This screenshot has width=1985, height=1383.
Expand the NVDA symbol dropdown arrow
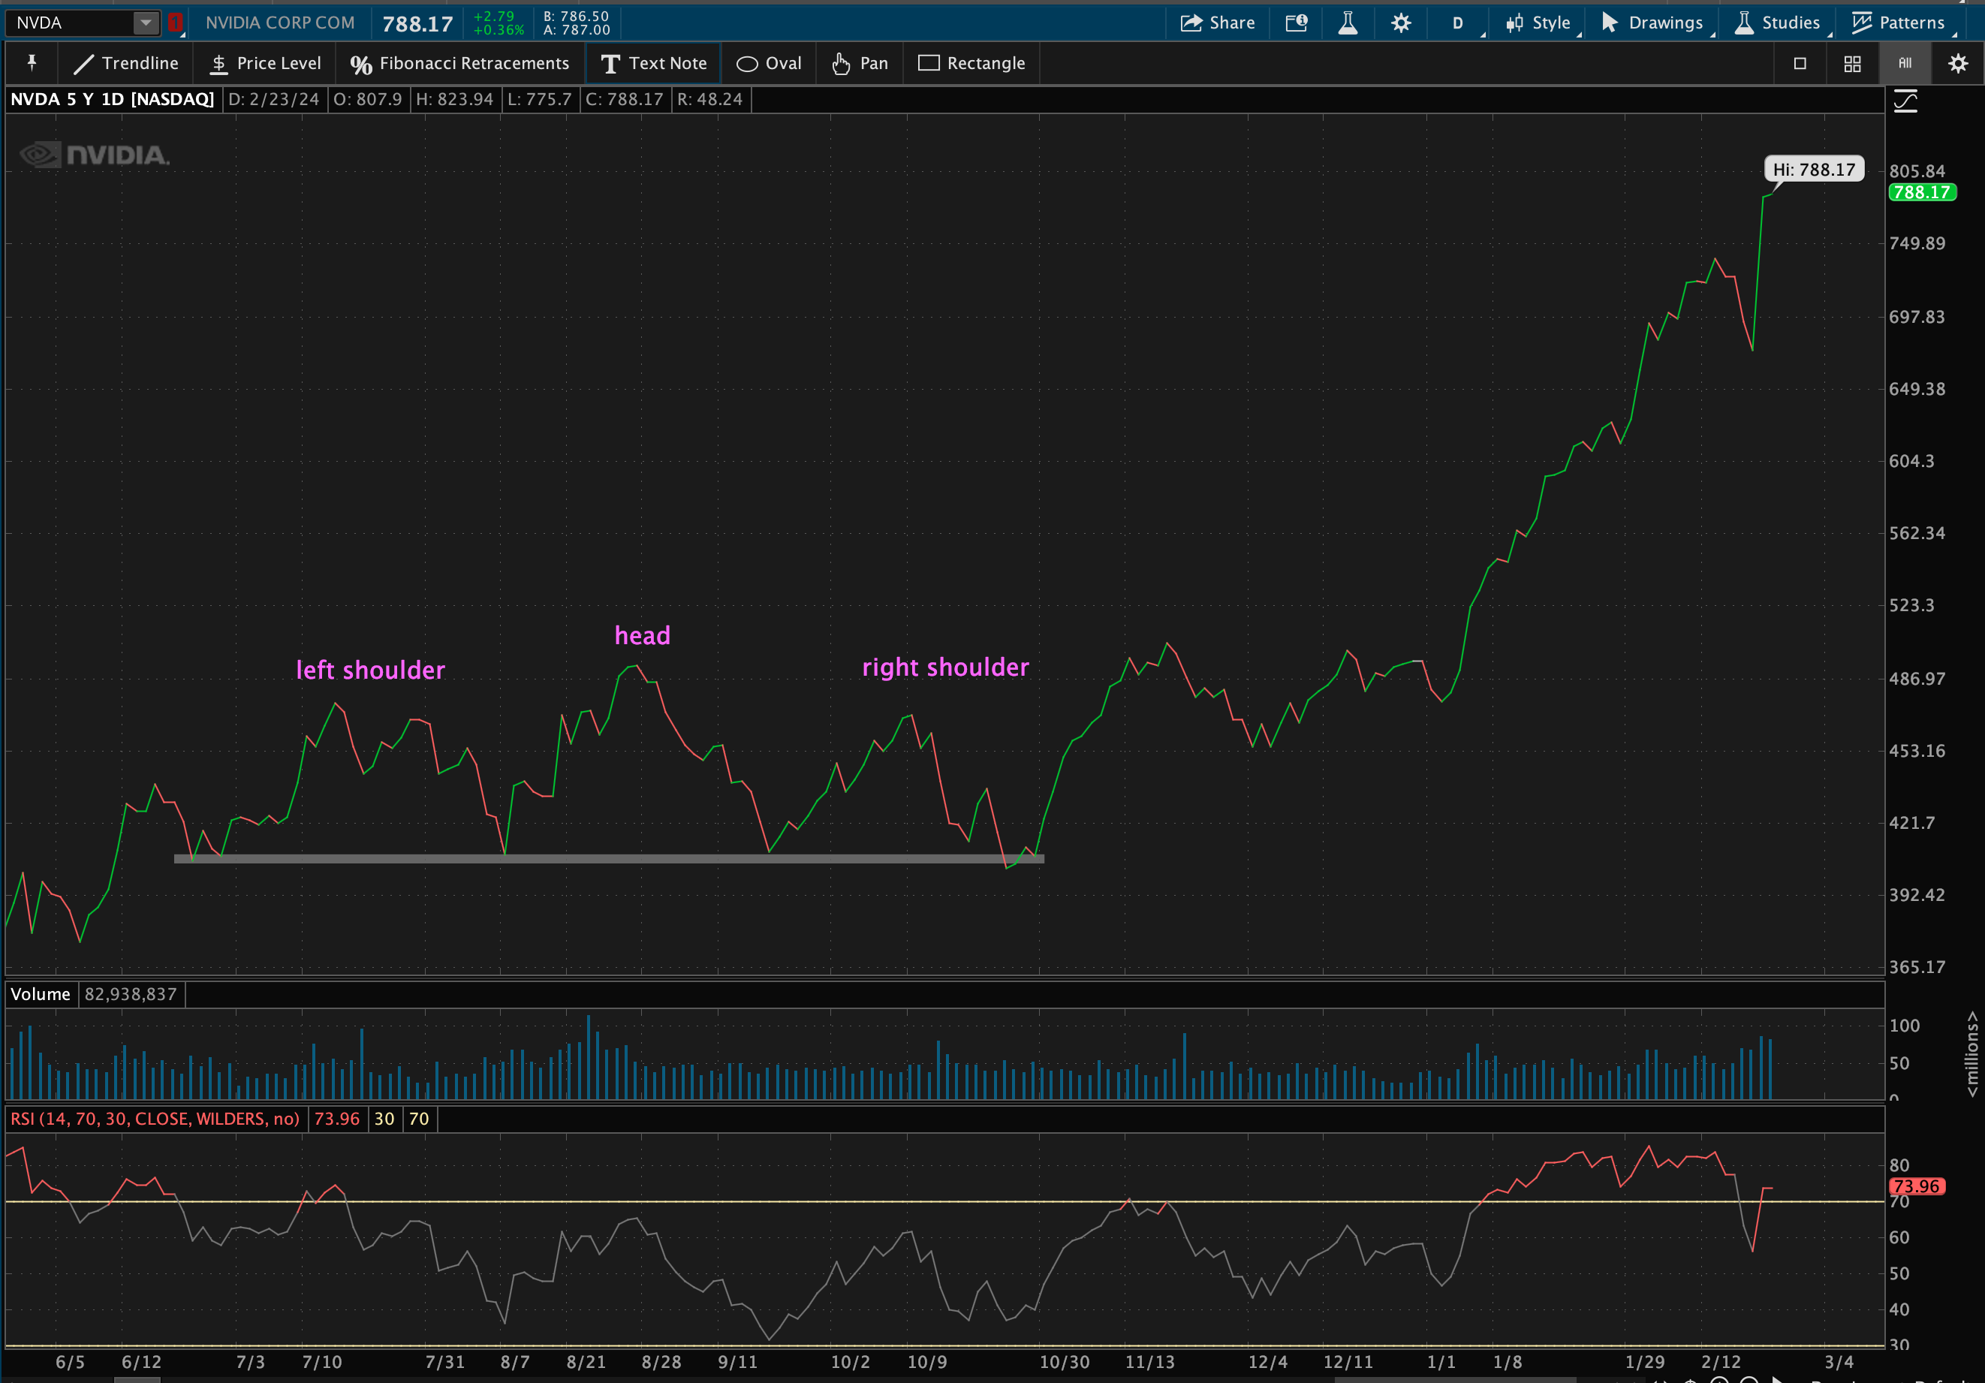[146, 23]
